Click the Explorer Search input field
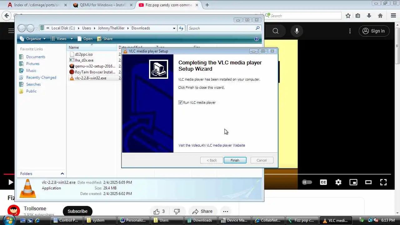This screenshot has width=400, height=225. pyautogui.click(x=222, y=28)
